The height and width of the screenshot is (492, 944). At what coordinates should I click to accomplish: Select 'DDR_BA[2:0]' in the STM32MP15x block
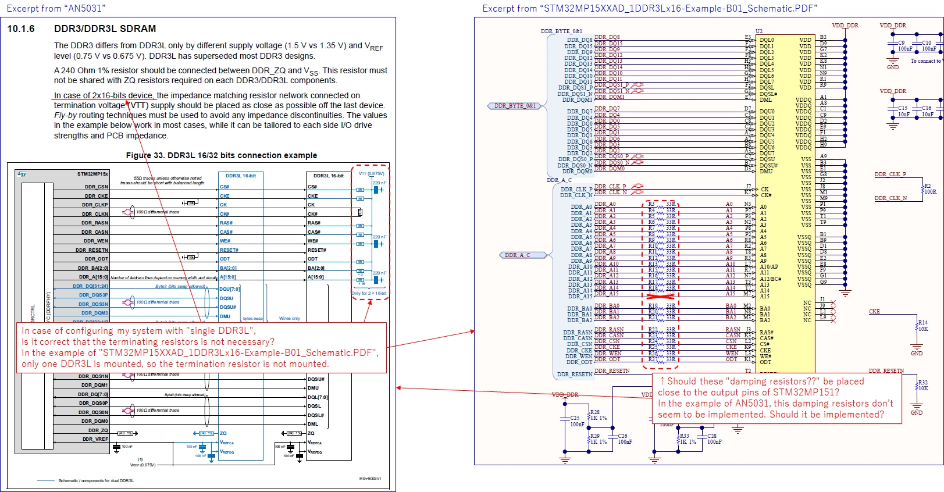(93, 268)
